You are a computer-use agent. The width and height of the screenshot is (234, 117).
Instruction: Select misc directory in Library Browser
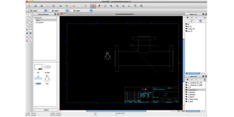point(45,20)
